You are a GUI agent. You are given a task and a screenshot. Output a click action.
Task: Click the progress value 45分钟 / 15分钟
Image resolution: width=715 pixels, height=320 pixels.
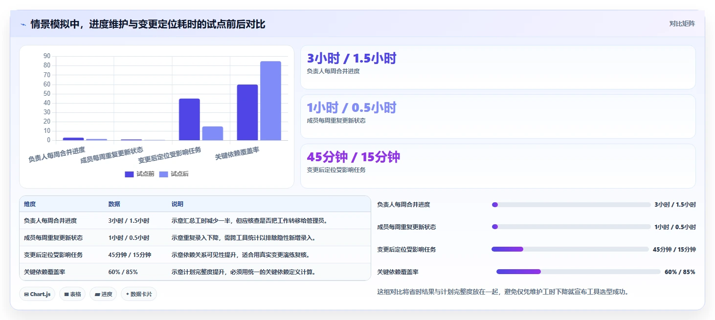pos(674,250)
